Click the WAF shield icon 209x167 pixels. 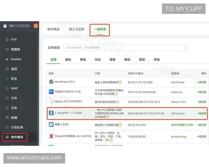(7, 88)
